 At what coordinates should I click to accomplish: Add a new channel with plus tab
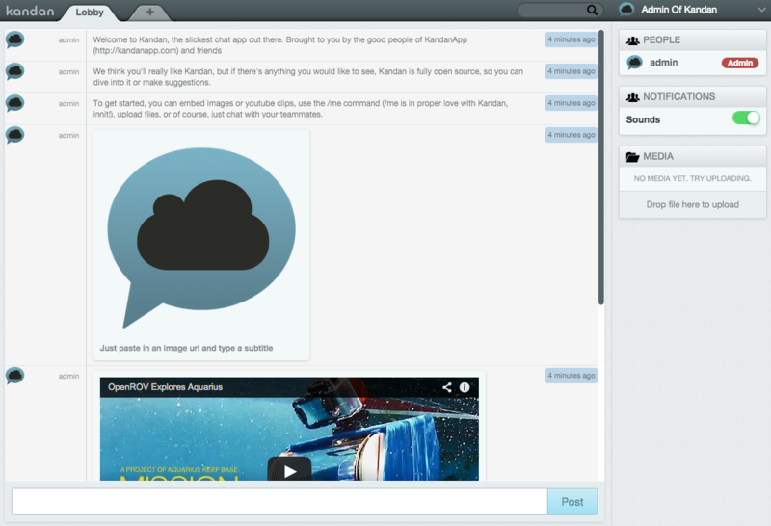[150, 13]
